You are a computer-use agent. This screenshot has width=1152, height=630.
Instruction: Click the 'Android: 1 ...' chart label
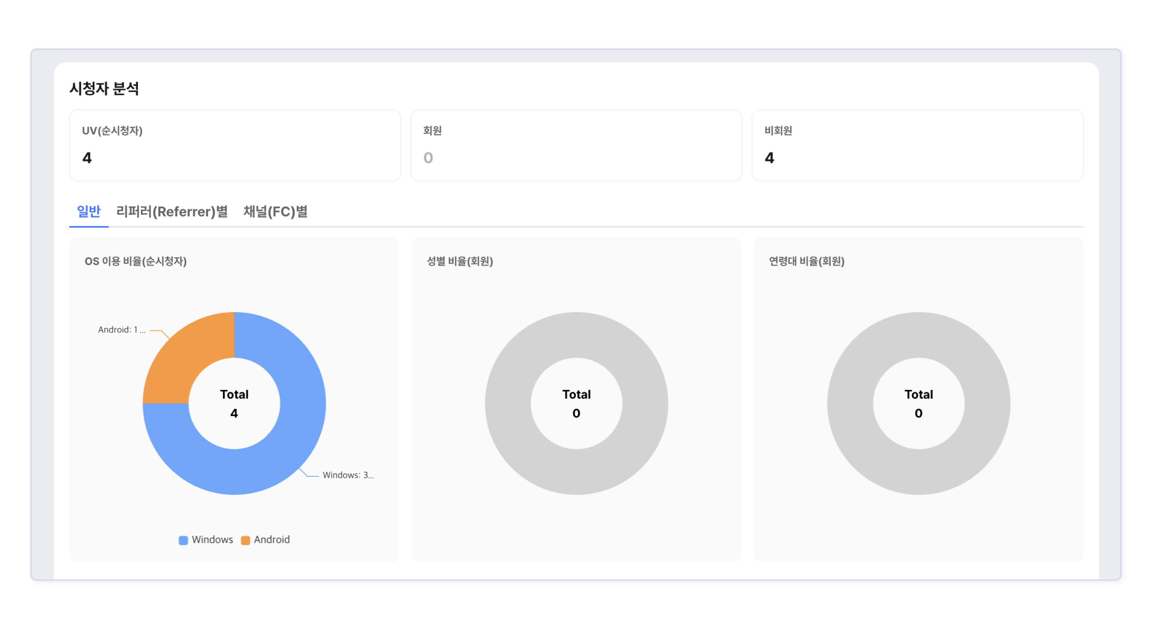(122, 330)
